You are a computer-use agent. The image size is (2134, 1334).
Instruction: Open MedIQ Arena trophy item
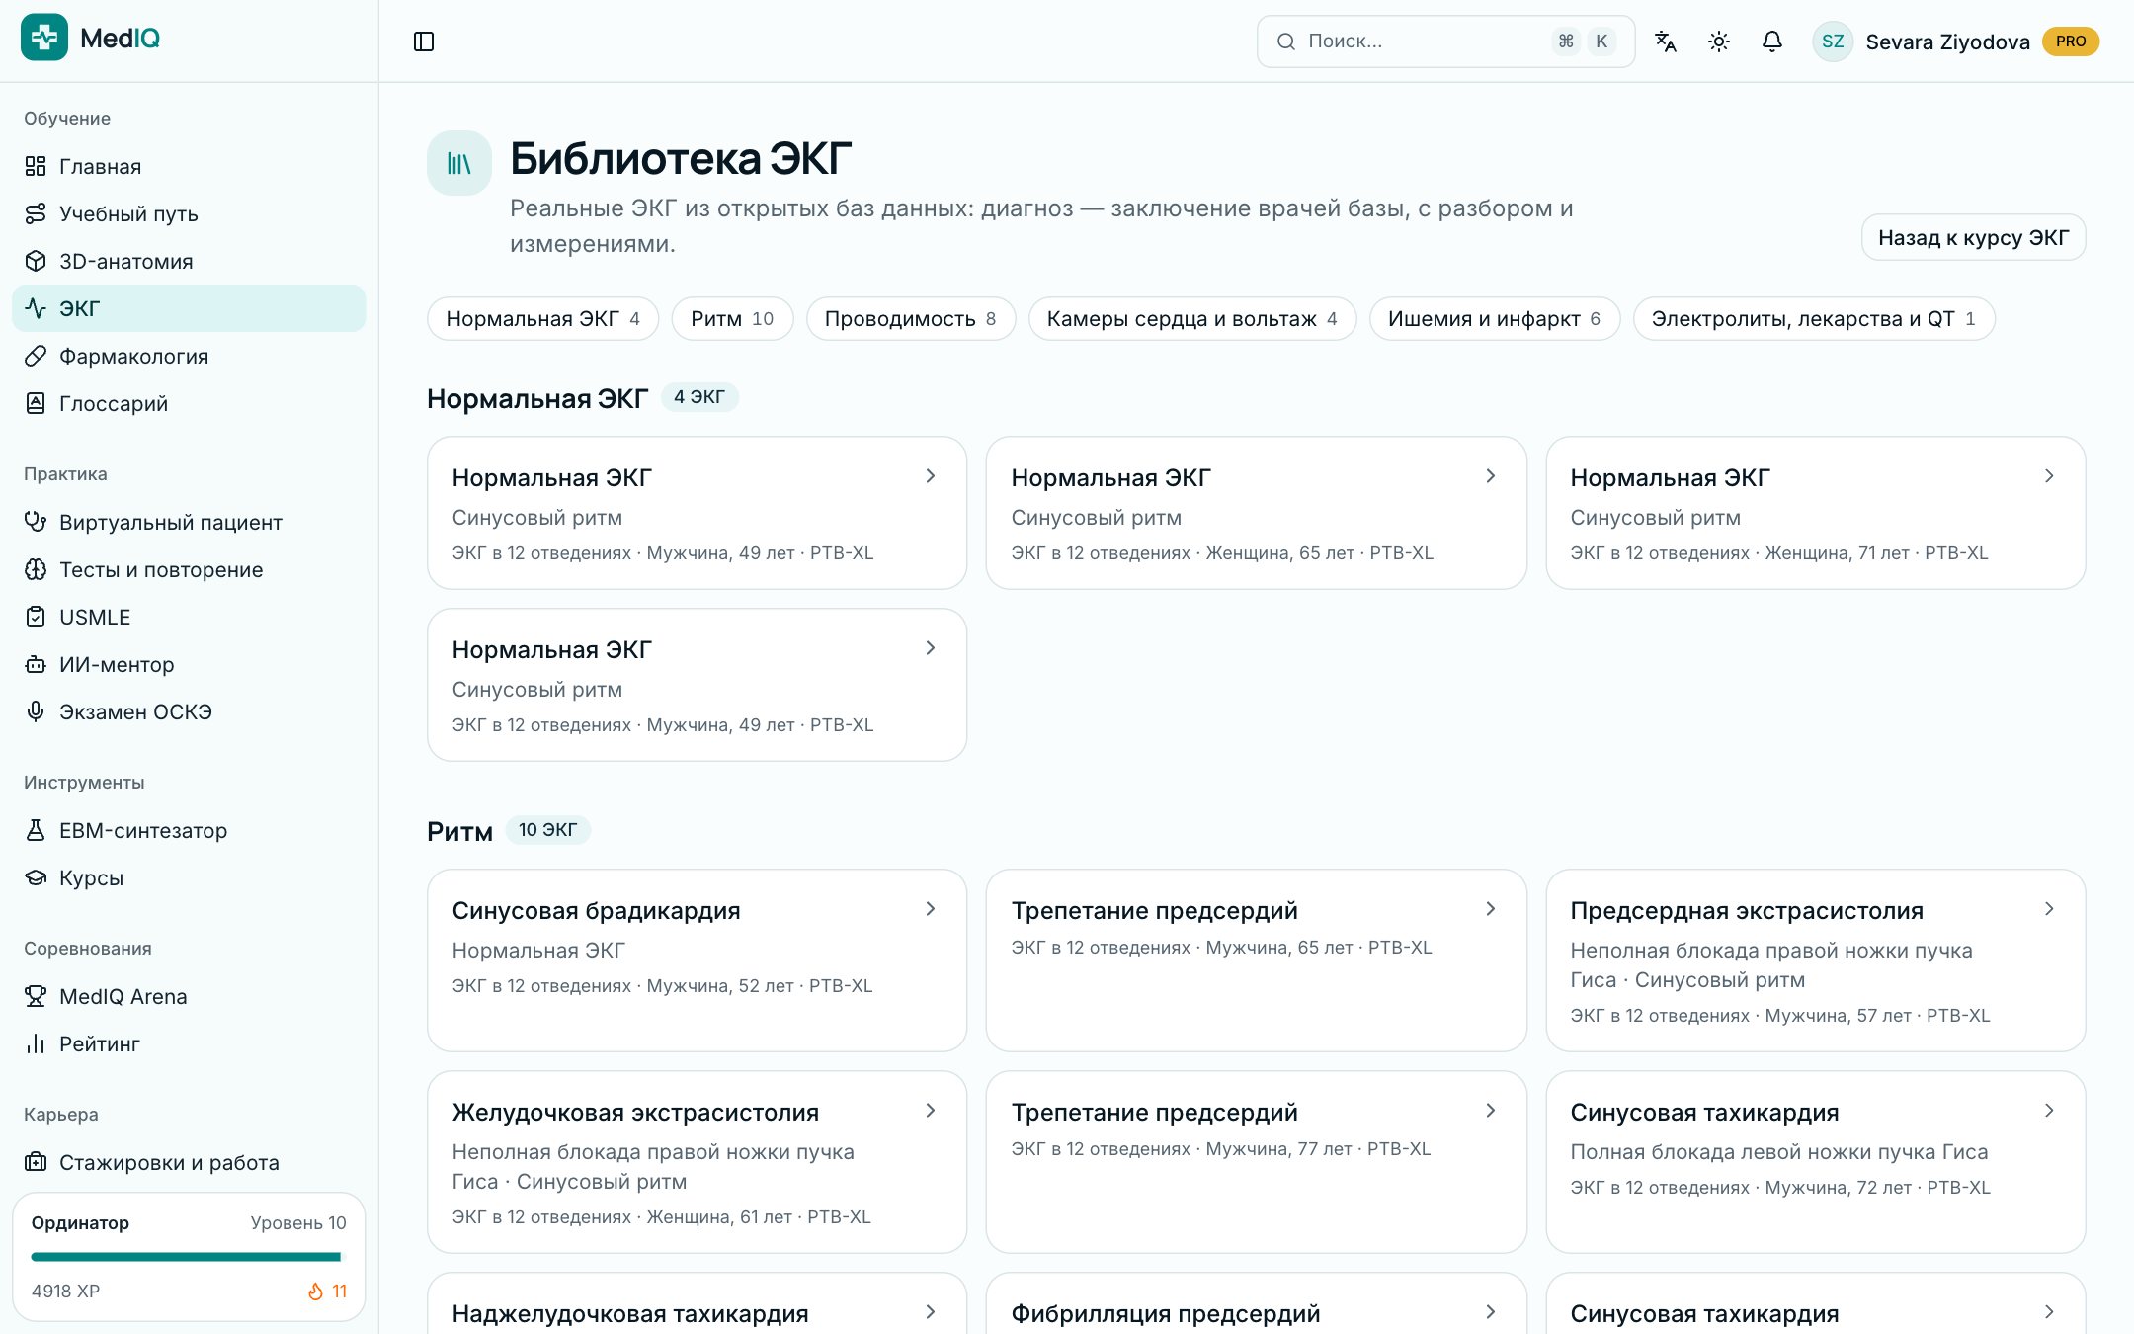189,996
